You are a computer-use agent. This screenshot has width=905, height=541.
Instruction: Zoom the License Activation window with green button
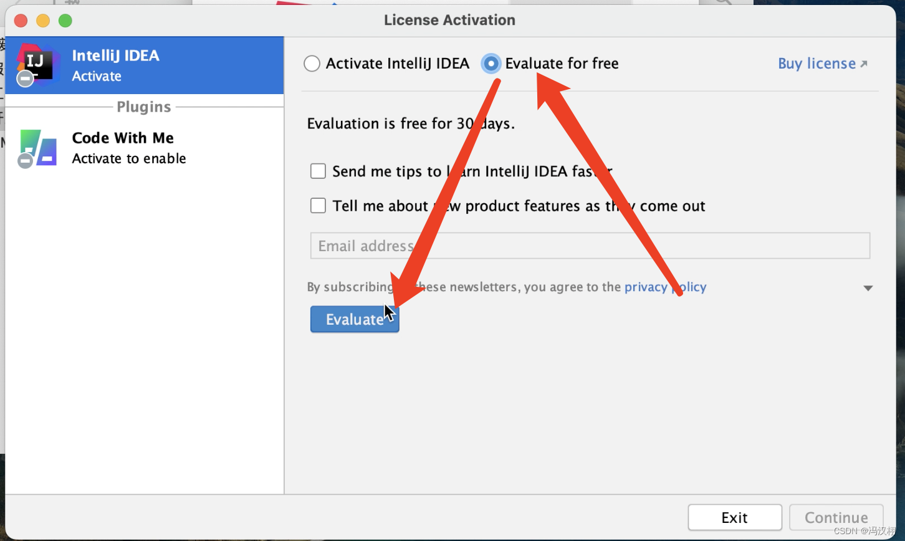pos(65,21)
